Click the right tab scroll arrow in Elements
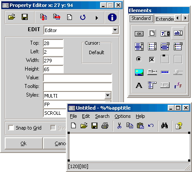 [185, 18]
